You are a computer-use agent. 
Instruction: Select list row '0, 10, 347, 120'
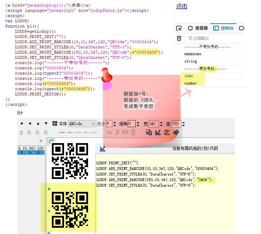pos(31,148)
